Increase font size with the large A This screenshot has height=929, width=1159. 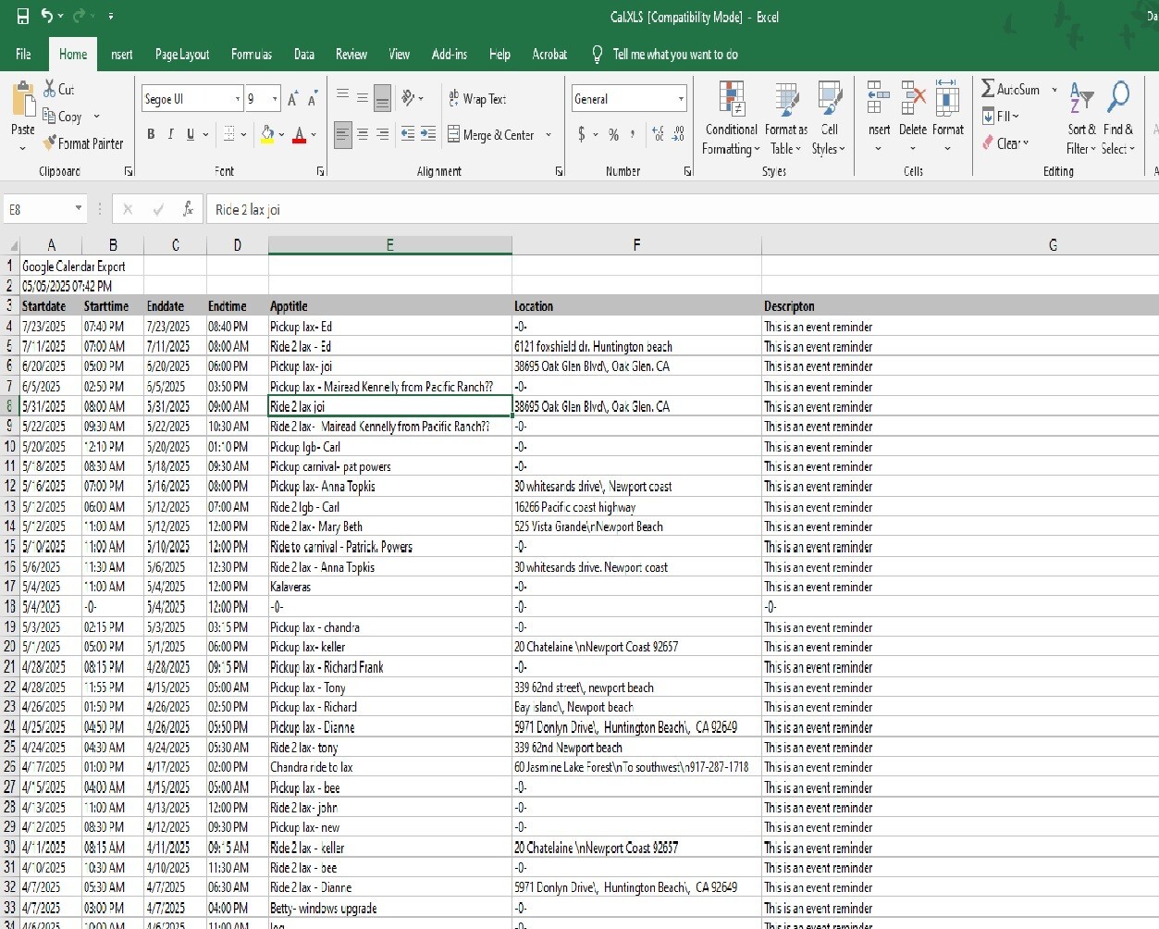[292, 99]
